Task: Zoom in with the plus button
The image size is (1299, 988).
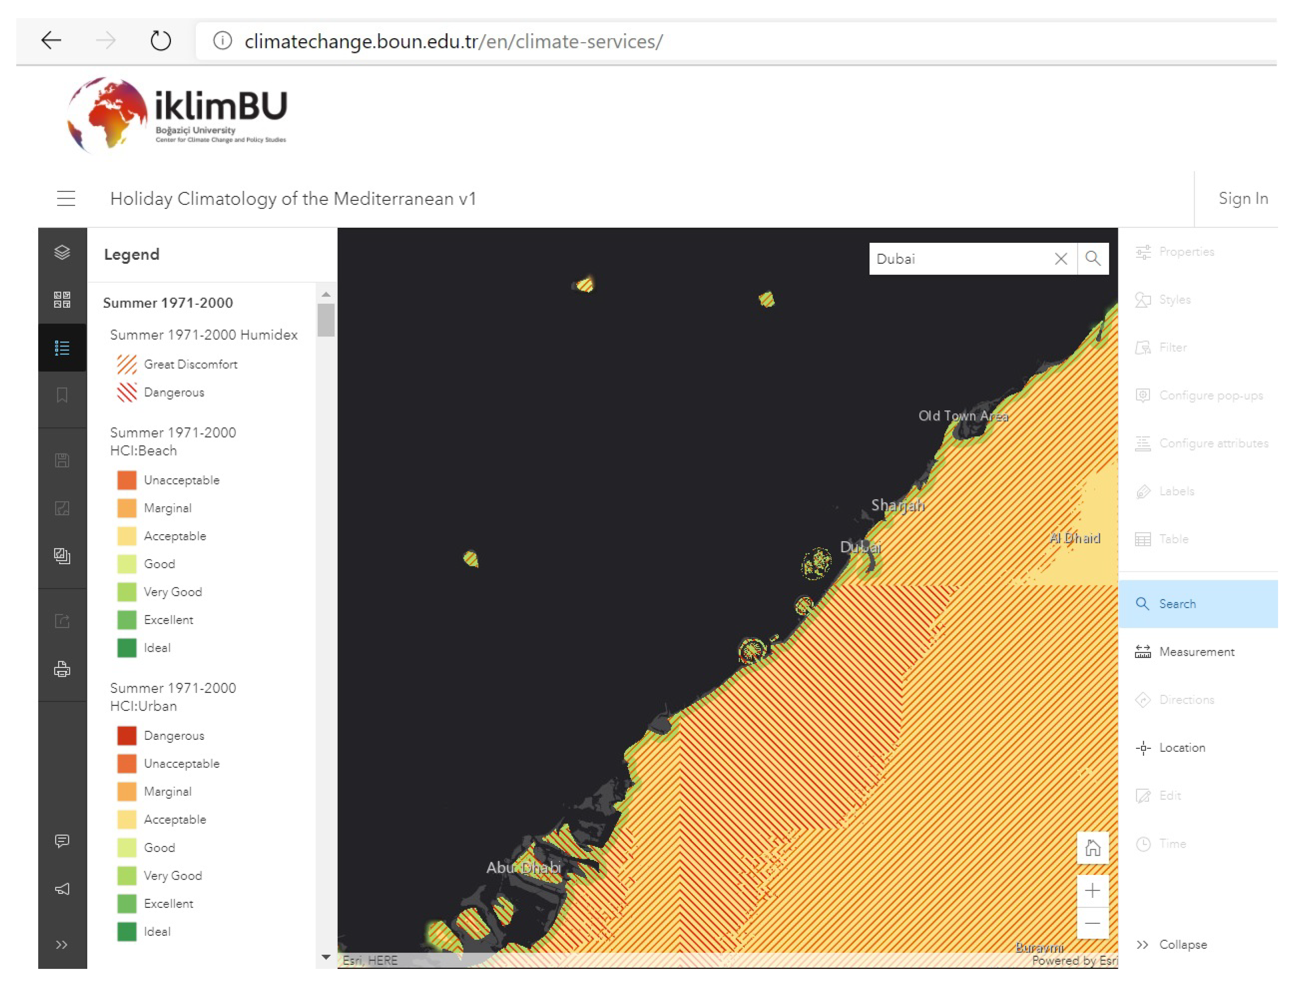Action: 1092,890
